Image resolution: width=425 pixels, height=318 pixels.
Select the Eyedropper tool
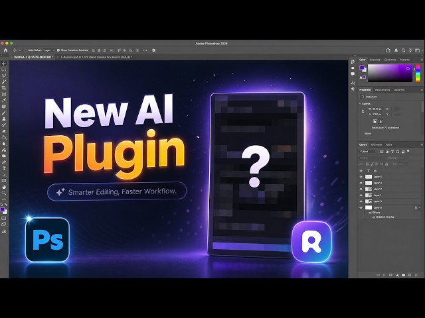(x=4, y=100)
